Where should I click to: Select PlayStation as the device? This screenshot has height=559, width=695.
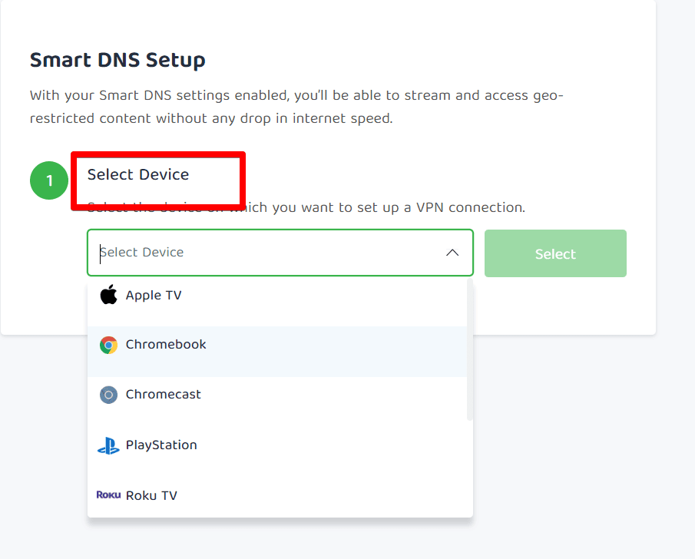pyautogui.click(x=161, y=445)
